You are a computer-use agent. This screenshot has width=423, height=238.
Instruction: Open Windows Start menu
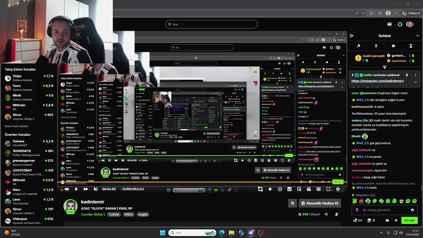tap(163, 233)
